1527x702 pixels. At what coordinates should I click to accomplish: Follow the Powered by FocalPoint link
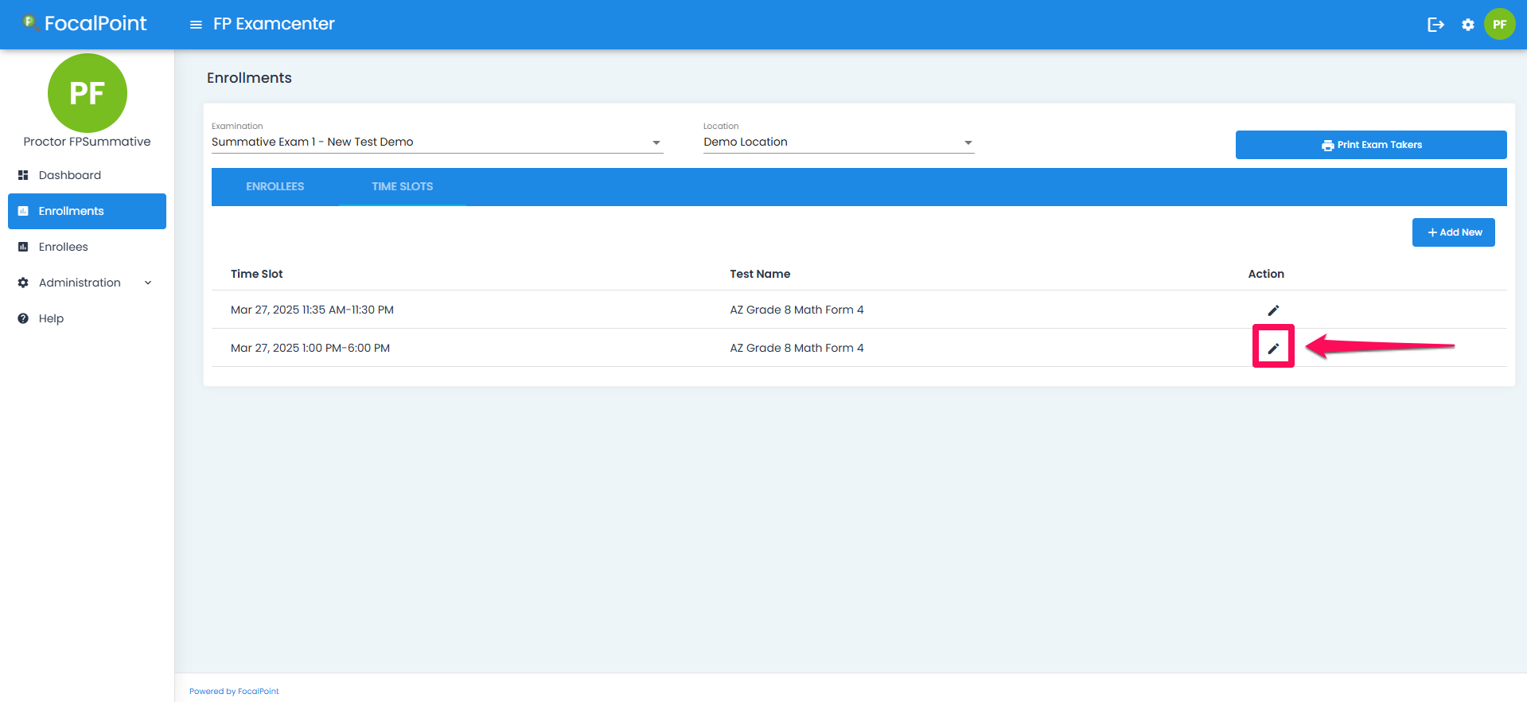(234, 691)
